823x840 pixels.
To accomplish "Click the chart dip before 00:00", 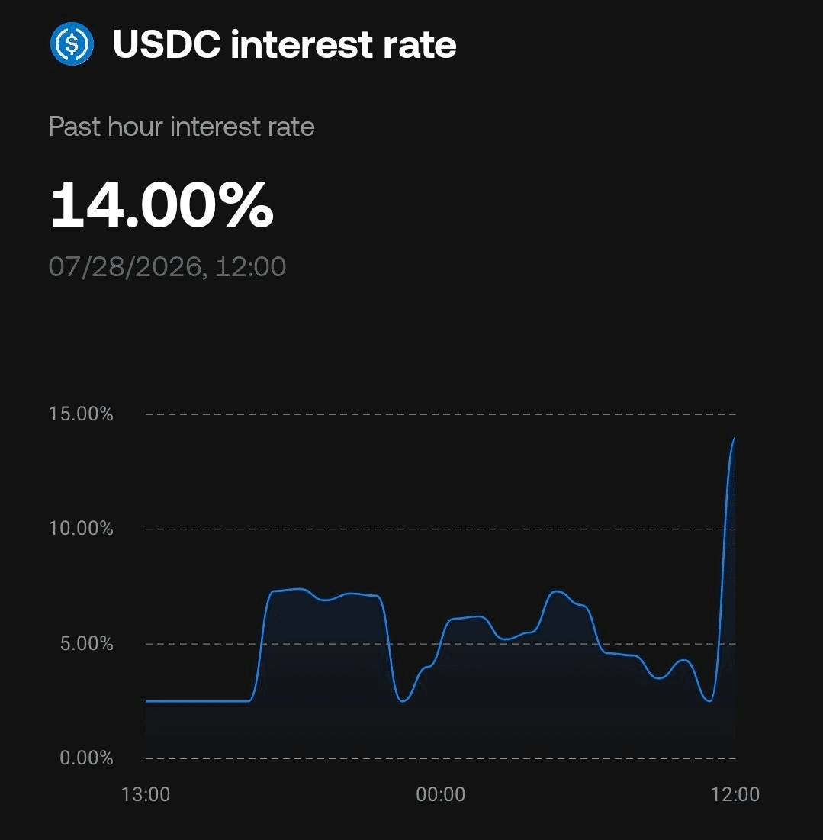I will [403, 700].
